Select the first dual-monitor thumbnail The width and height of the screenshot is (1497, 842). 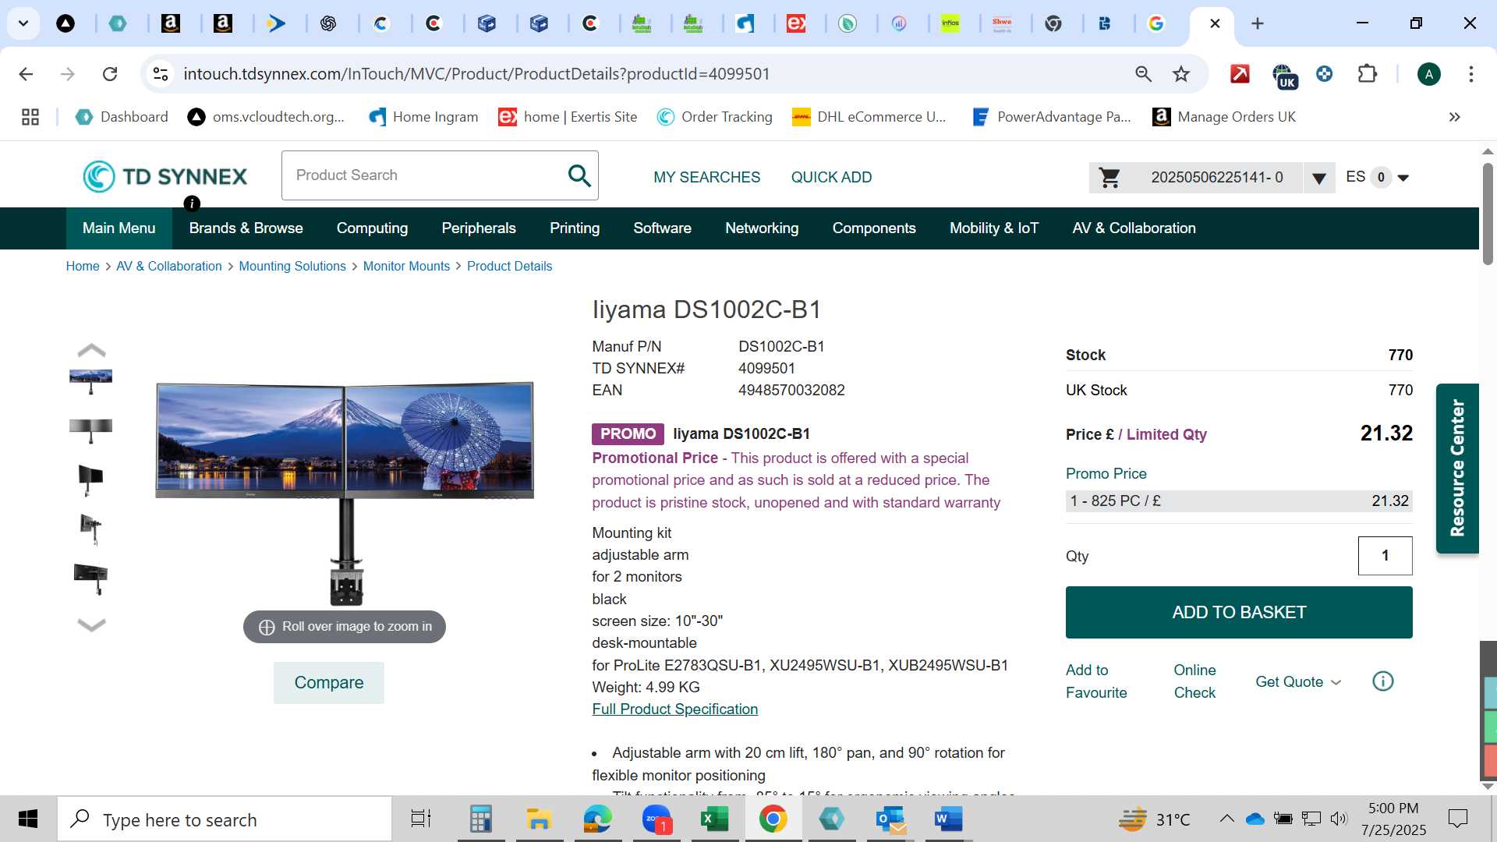[90, 382]
